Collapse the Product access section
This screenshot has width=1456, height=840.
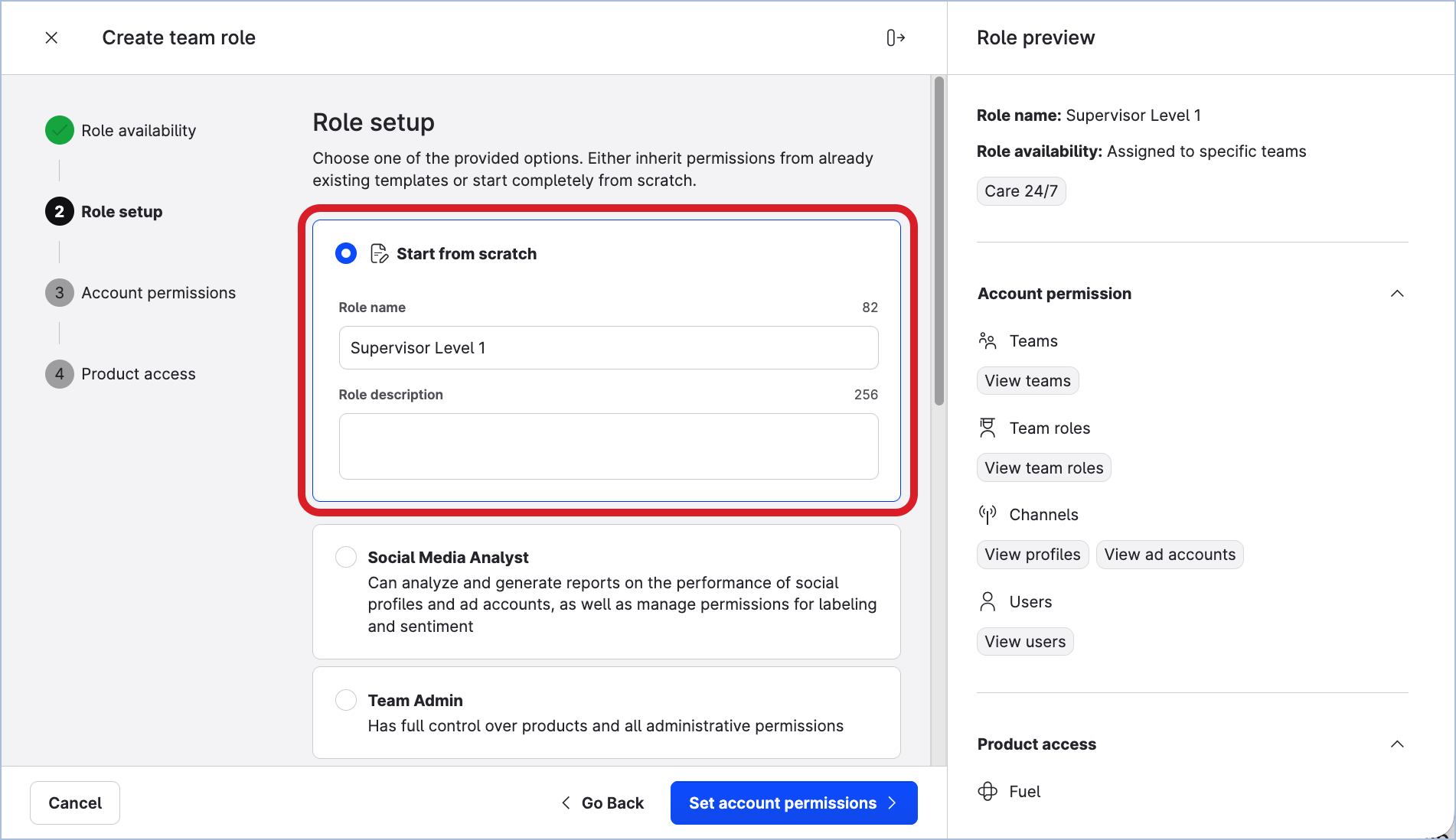pos(1397,744)
